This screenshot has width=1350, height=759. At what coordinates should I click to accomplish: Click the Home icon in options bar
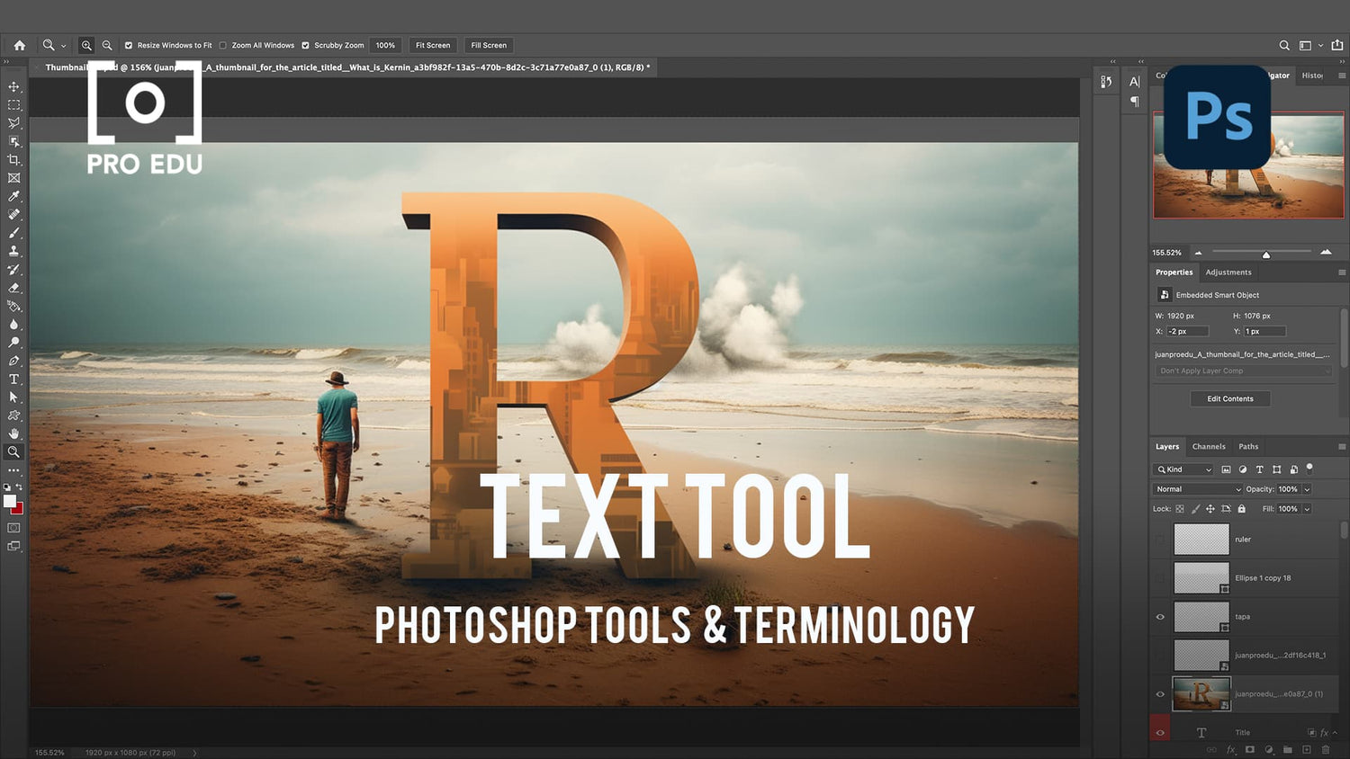(x=19, y=45)
